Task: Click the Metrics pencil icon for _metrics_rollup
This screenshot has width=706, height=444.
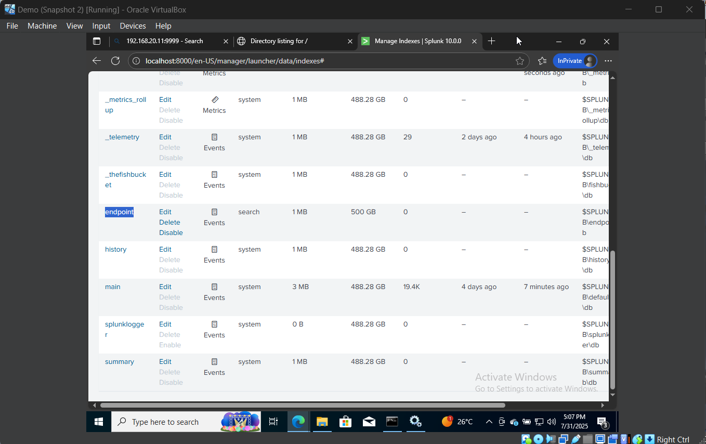Action: 214,99
